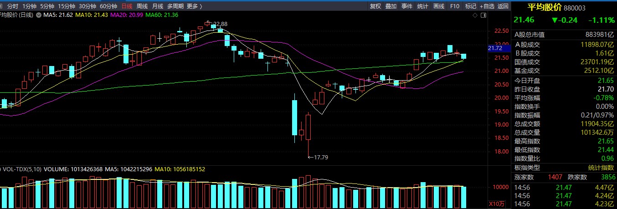Select the 15分钟 period tab
Viewport: 617px width, 209px height.
point(66,6)
